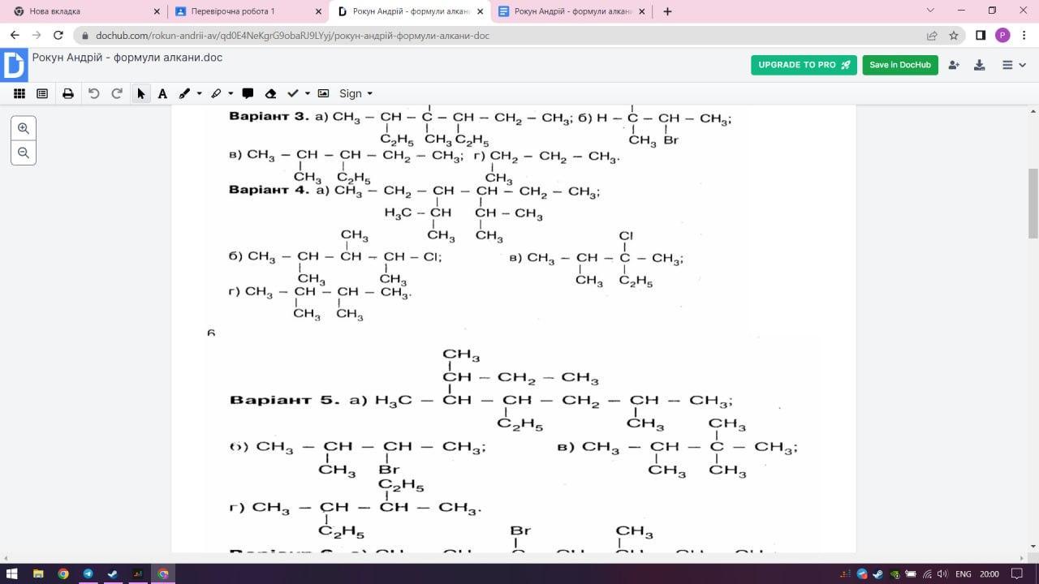Zoom in on the document
Viewport: 1039px width, 584px height.
click(23, 128)
